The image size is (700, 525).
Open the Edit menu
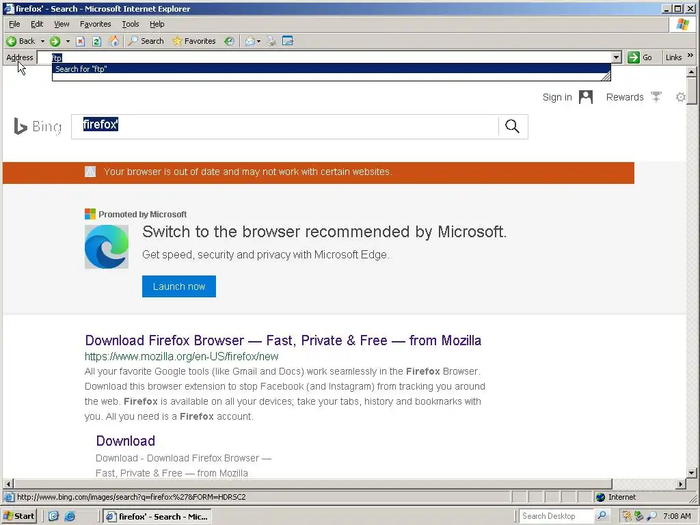(x=37, y=24)
